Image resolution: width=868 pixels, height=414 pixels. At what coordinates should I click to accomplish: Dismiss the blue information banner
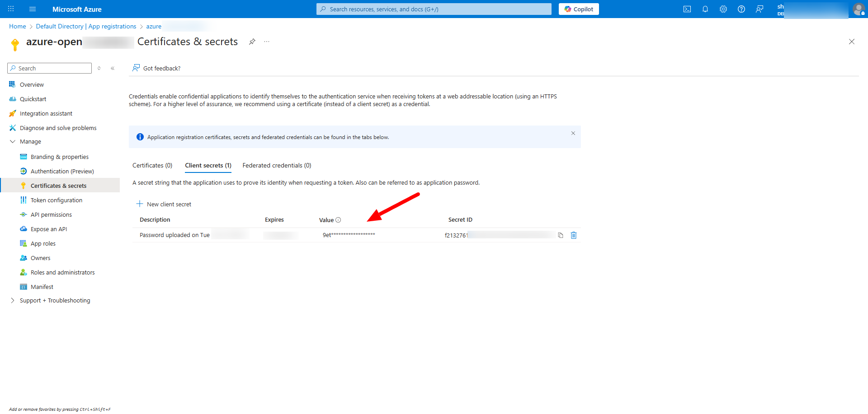point(573,133)
